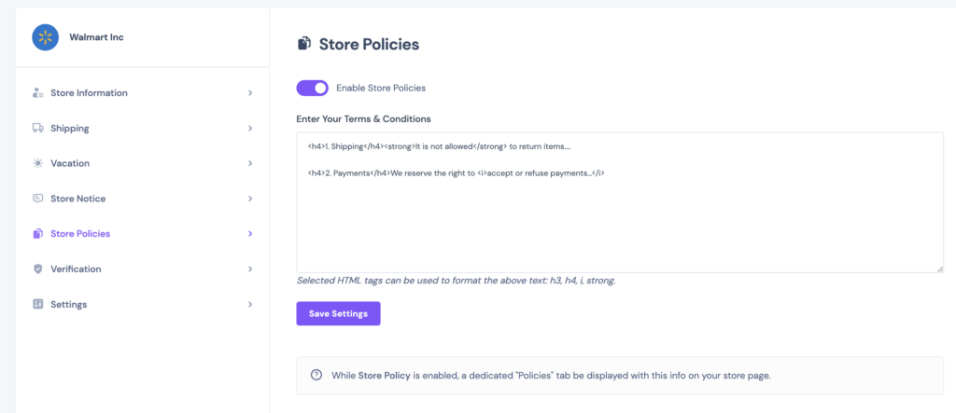Click the Store Information person icon
Screen dimensions: 956x413
pos(37,93)
